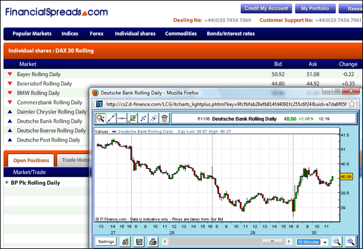Open the Commodities menu
The image size is (363, 249).
(181, 34)
